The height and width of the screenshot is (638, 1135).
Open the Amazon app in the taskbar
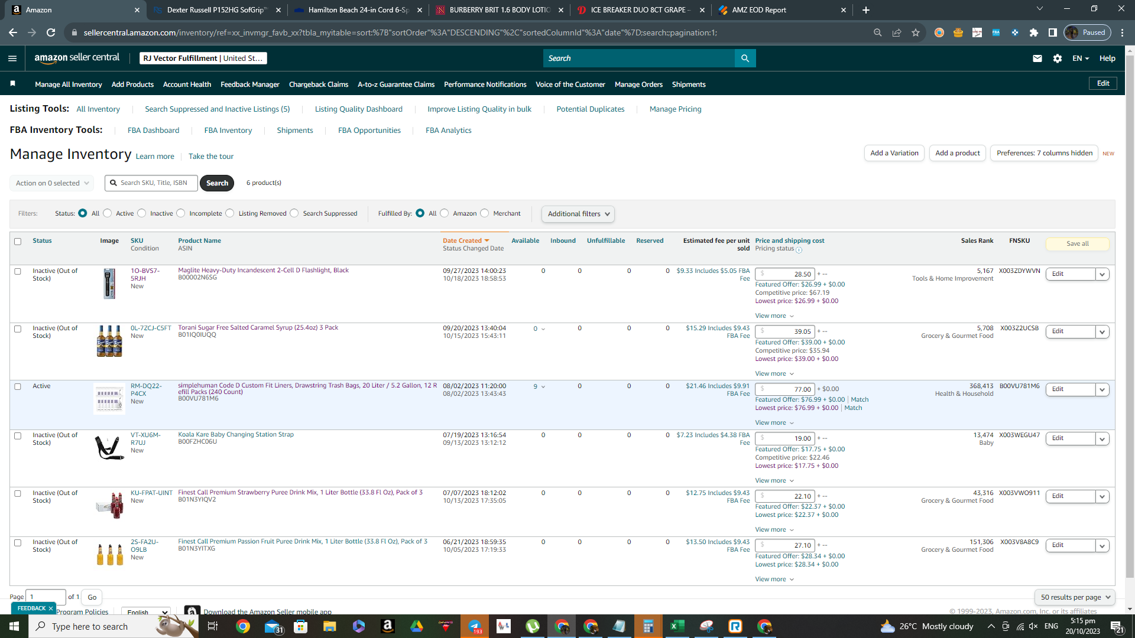pos(388,626)
